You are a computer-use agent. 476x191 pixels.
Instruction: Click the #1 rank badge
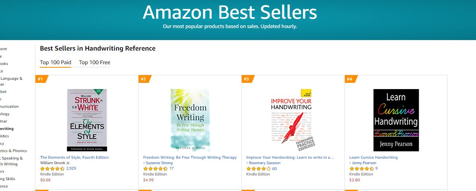pos(40,79)
